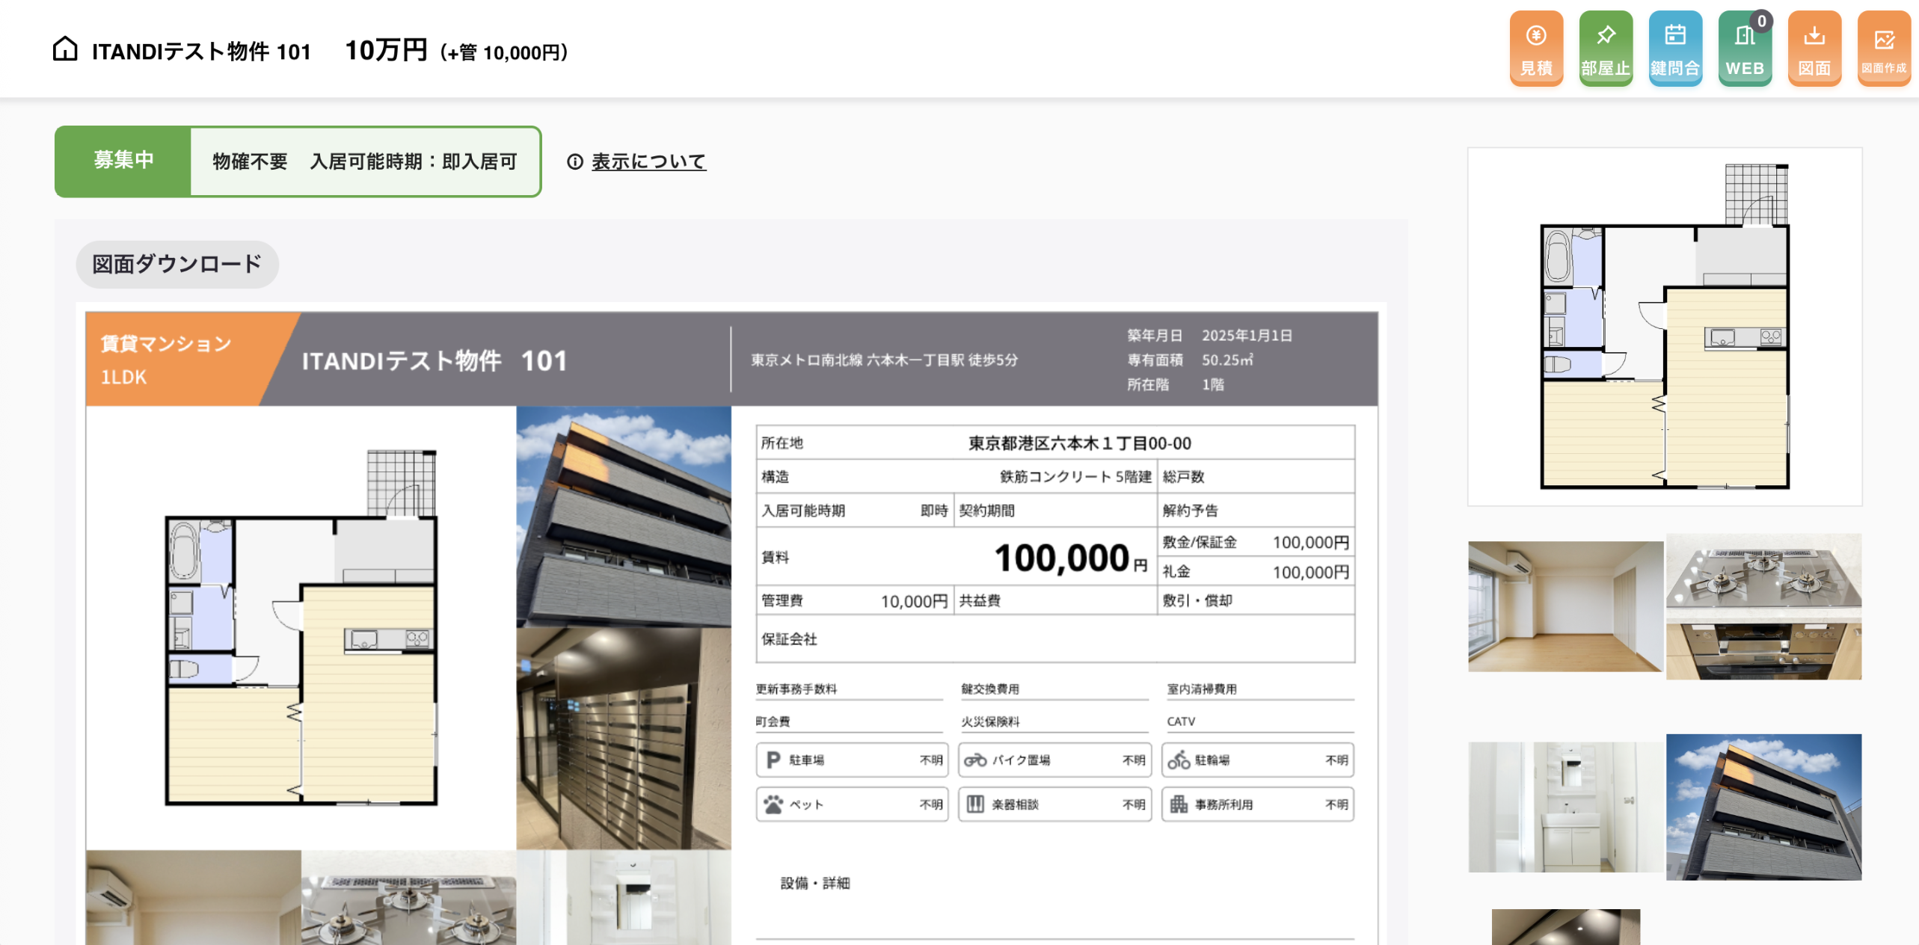The height and width of the screenshot is (945, 1919).
Task: Open the gas stove photo thumbnail in the sidebar
Action: (x=1763, y=606)
